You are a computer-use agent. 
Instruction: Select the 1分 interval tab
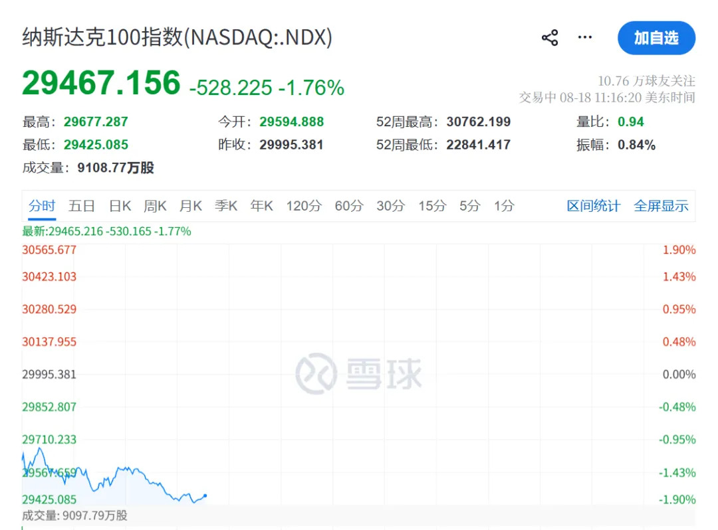point(504,206)
